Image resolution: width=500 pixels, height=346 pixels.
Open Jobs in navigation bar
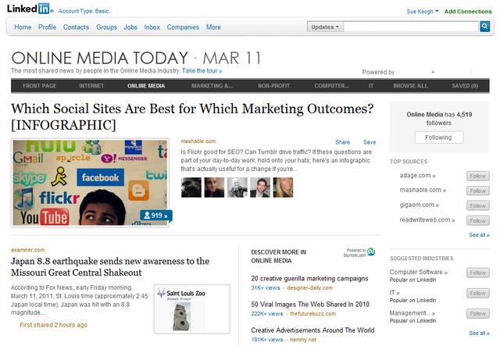pos(130,27)
